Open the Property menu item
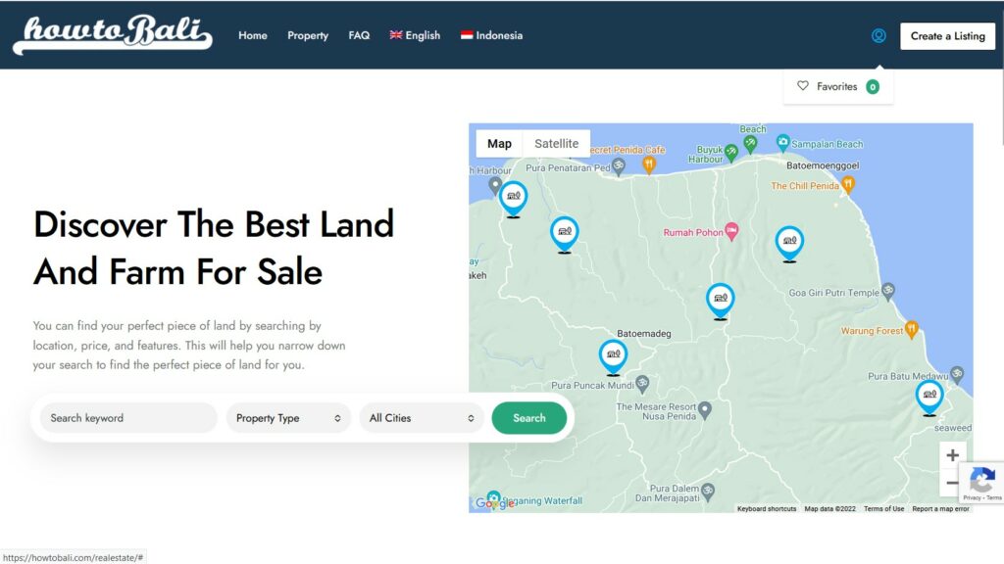This screenshot has width=1004, height=564. point(308,36)
